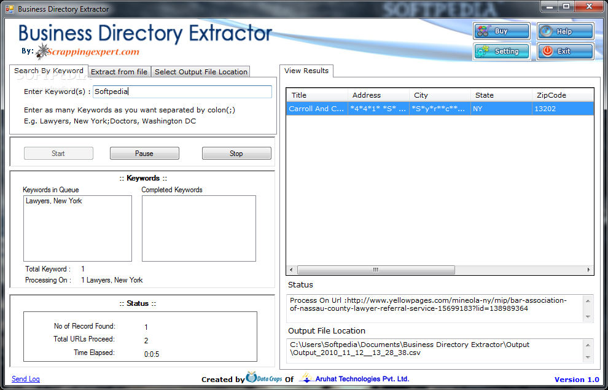
Task: Click Output File Location scroll up arrow
Action: click(588, 345)
